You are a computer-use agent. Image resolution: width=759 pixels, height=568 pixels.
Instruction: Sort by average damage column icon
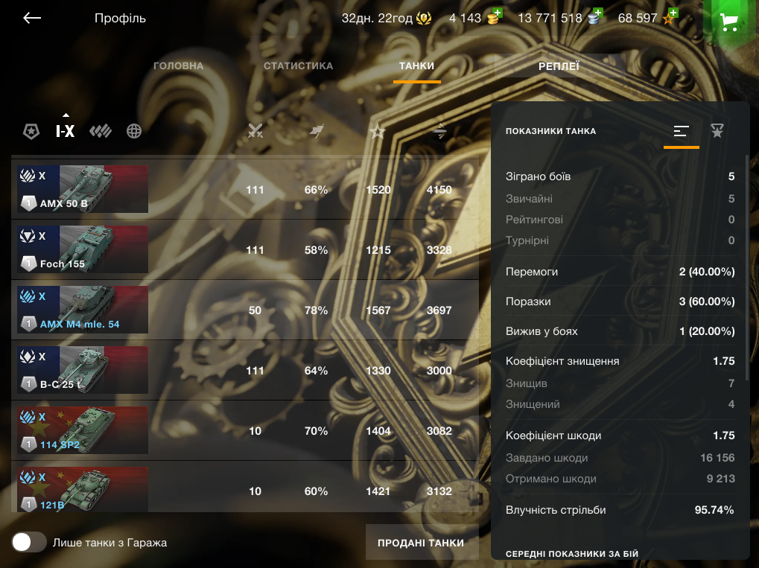tap(439, 130)
